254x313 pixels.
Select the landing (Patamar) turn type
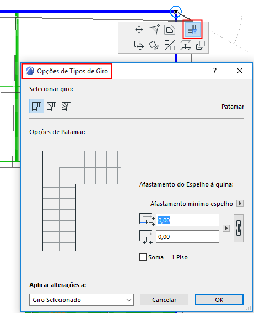36,106
